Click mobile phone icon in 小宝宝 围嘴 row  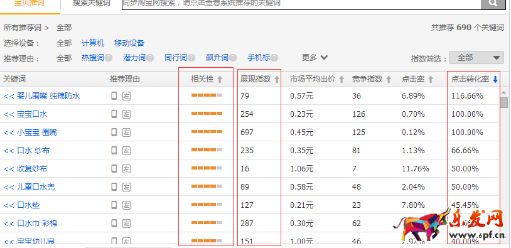point(114,132)
